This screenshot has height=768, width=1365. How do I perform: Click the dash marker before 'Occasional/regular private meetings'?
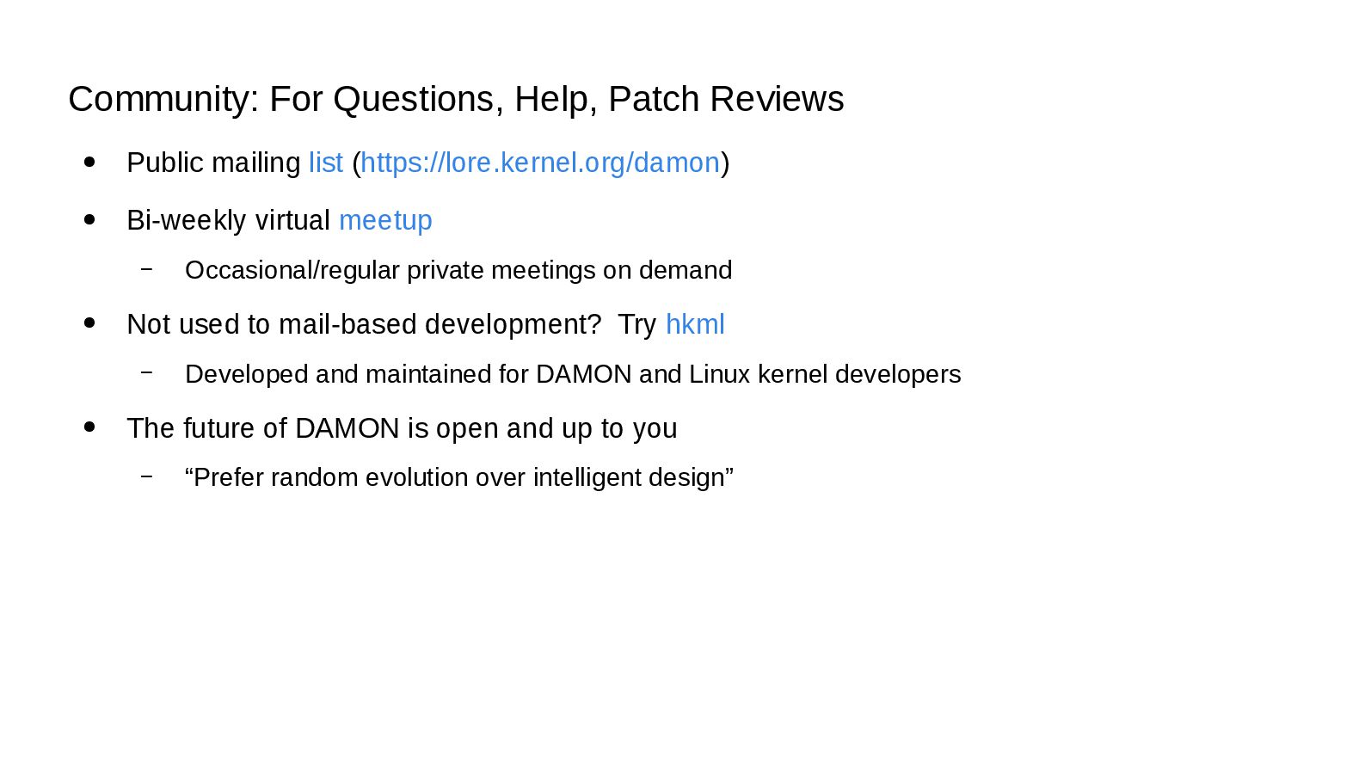click(147, 269)
